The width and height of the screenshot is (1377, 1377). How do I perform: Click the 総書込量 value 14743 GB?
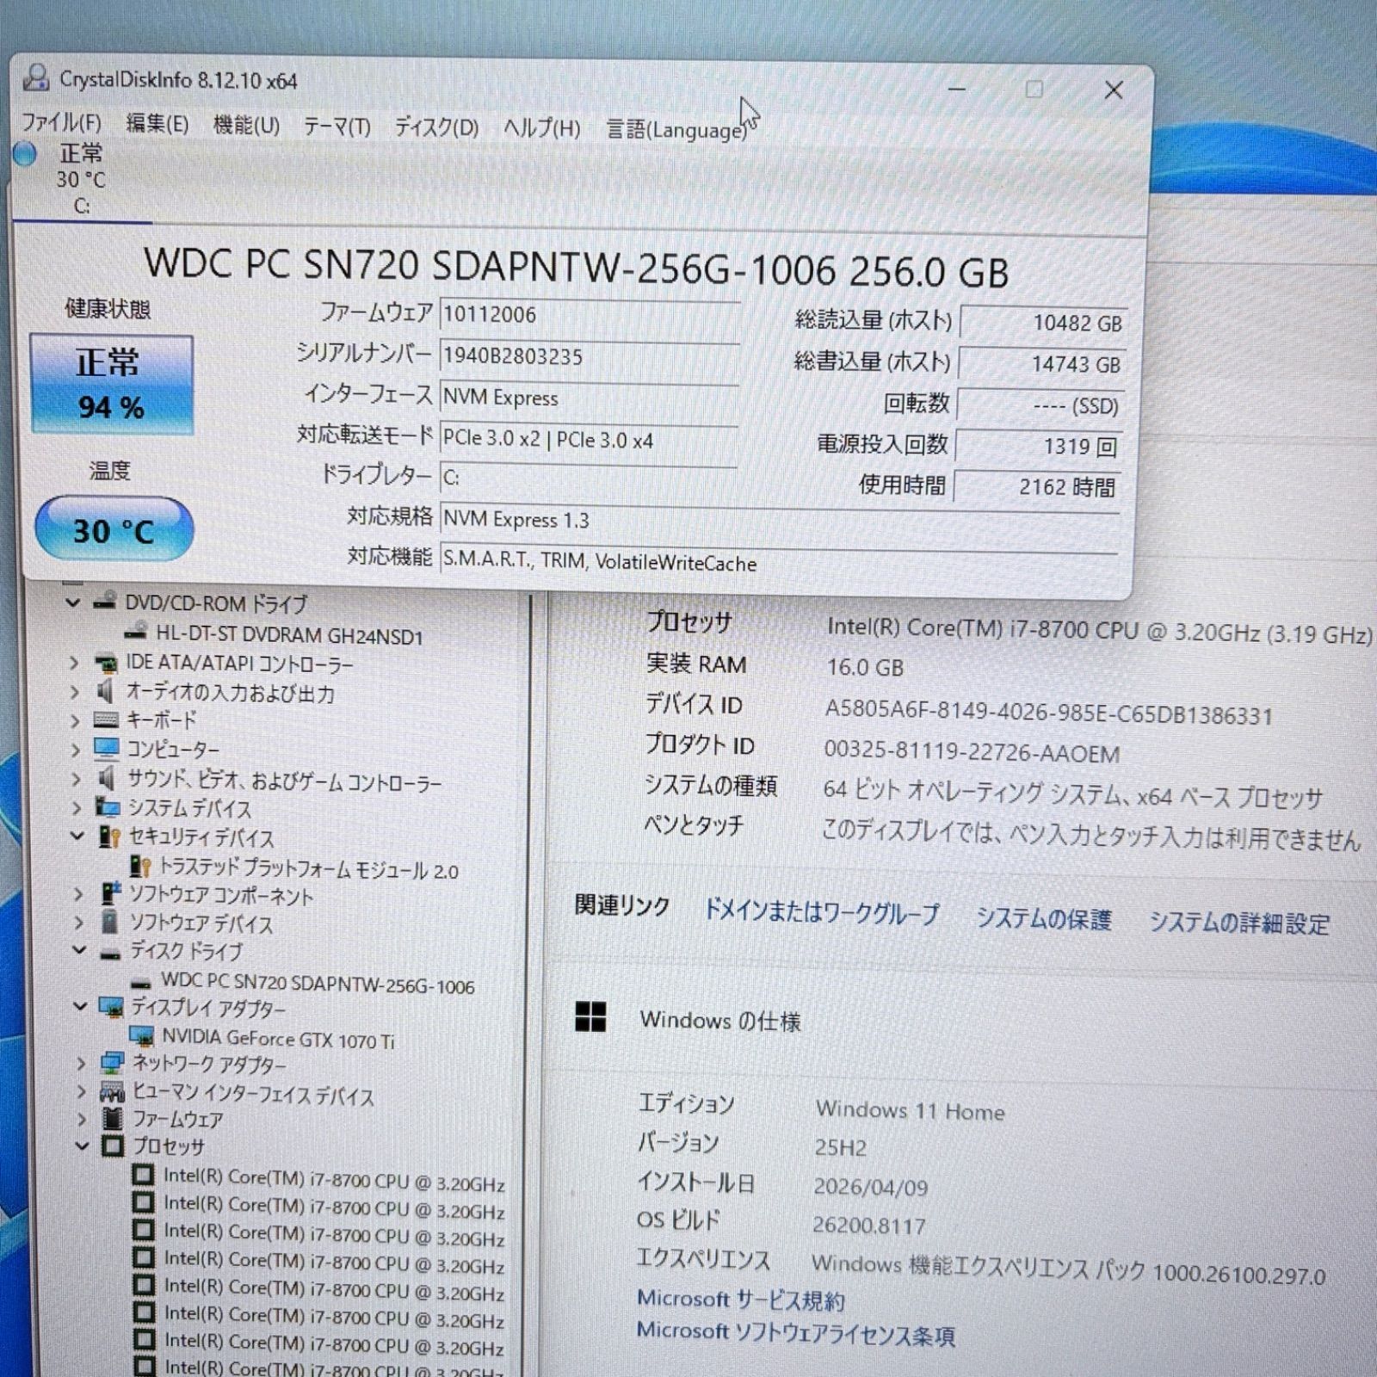pyautogui.click(x=1041, y=364)
